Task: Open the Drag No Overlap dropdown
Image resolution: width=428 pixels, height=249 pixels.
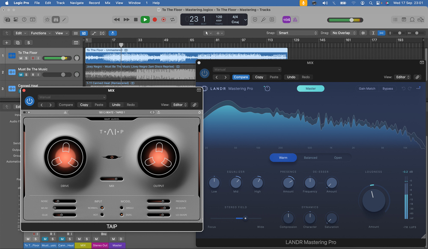Action: (x=344, y=33)
